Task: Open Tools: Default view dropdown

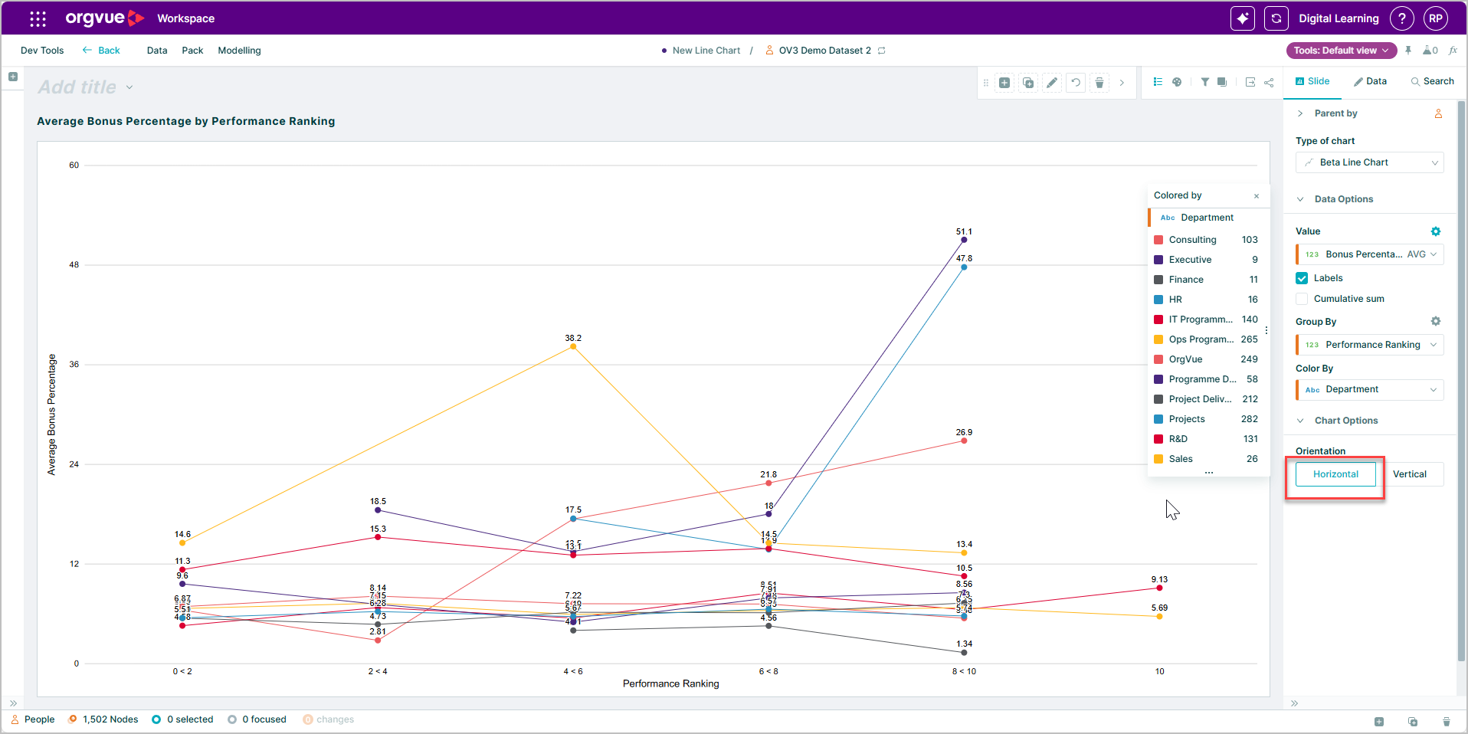Action: (1342, 51)
